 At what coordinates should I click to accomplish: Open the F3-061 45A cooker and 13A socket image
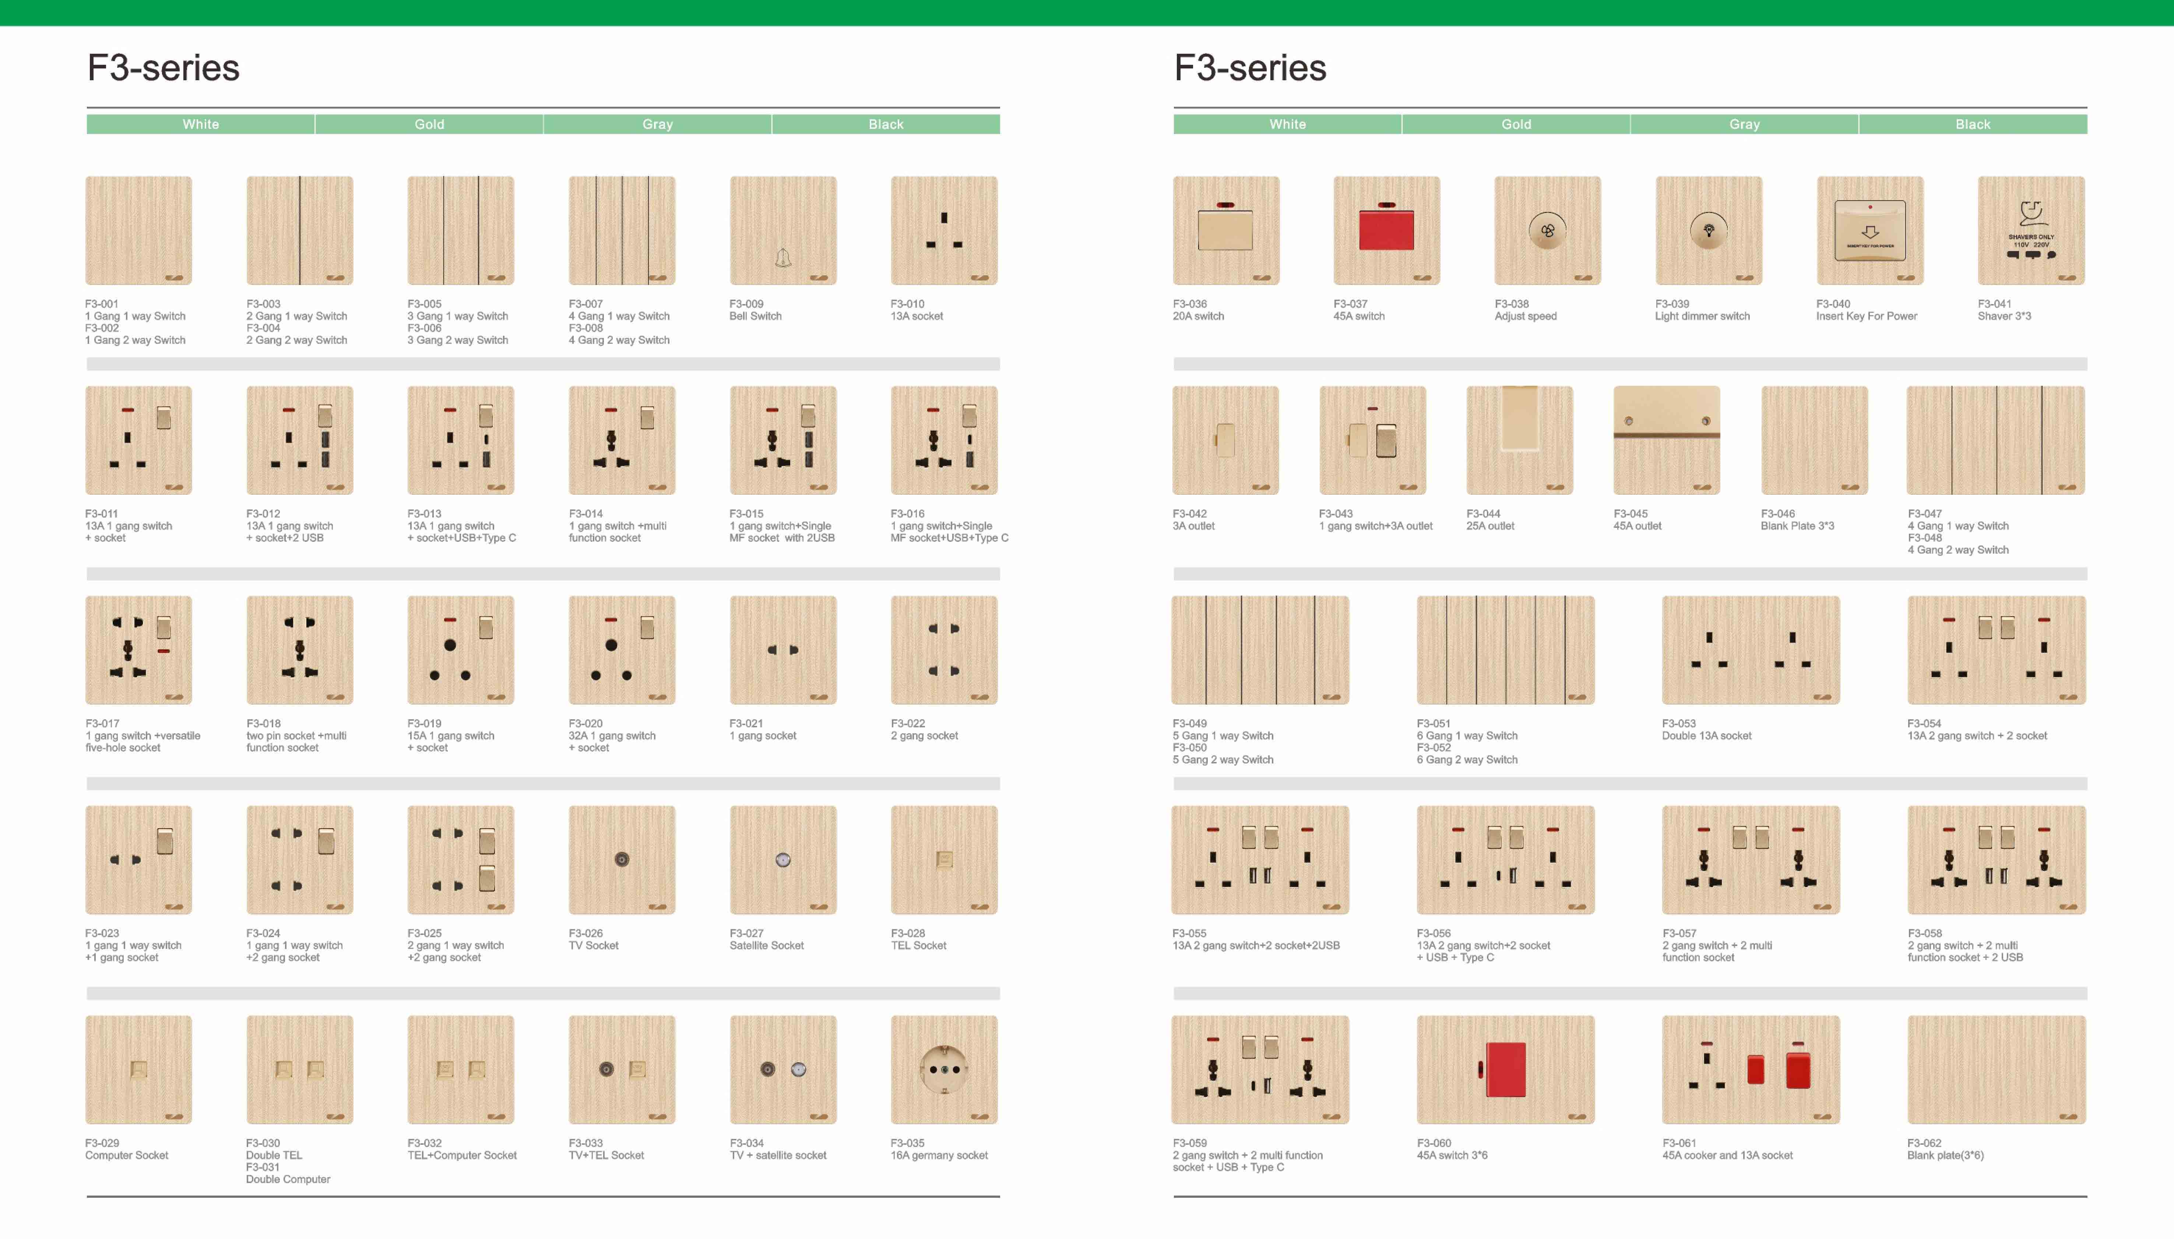coord(1751,1070)
